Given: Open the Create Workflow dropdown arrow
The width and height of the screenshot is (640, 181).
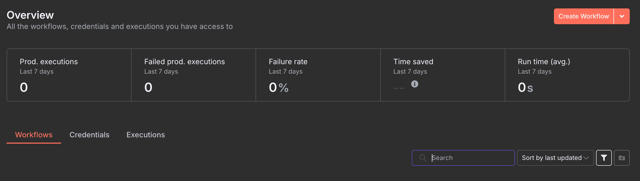Looking at the screenshot, I should tap(622, 16).
